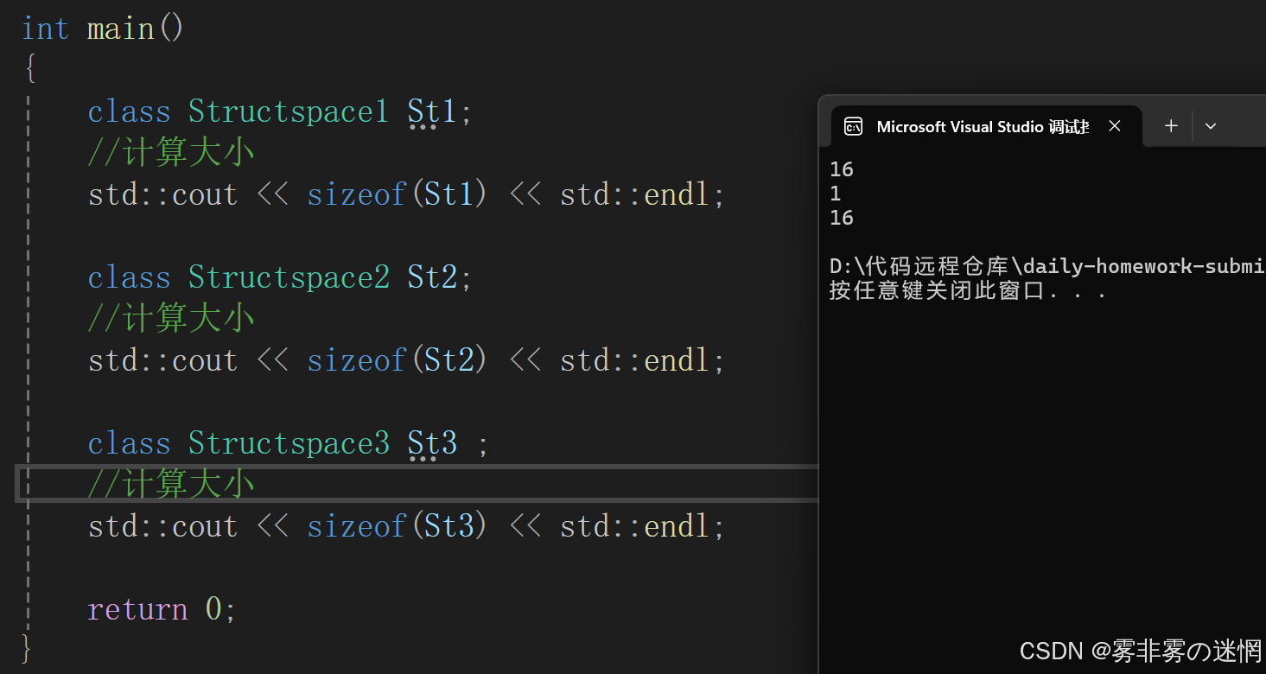This screenshot has height=674, width=1266.
Task: Open a new terminal tab with plus
Action: pyautogui.click(x=1171, y=126)
